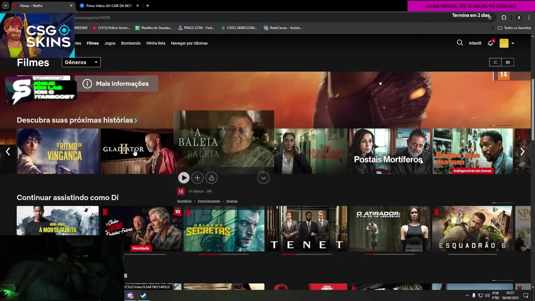
Task: Open Bombando section
Action: (131, 43)
